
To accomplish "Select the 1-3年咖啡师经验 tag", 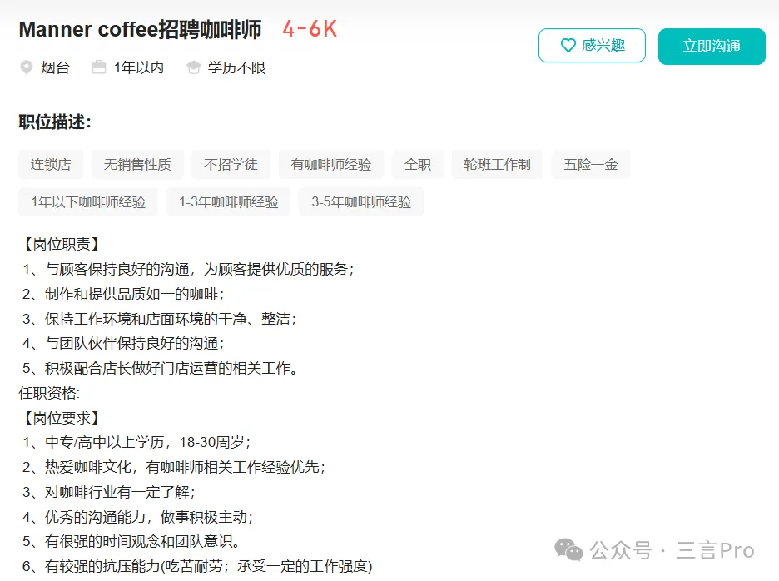I will pyautogui.click(x=228, y=202).
